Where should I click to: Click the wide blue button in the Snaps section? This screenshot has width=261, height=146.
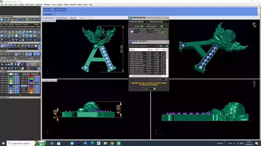(x=36, y=54)
